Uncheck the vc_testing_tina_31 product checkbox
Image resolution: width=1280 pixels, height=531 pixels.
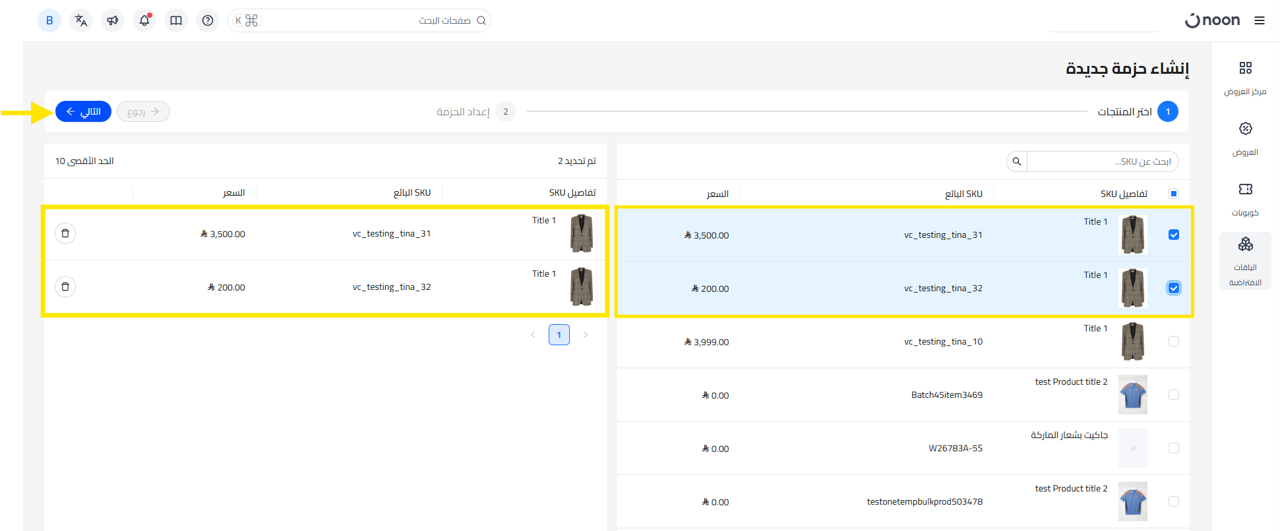point(1173,235)
